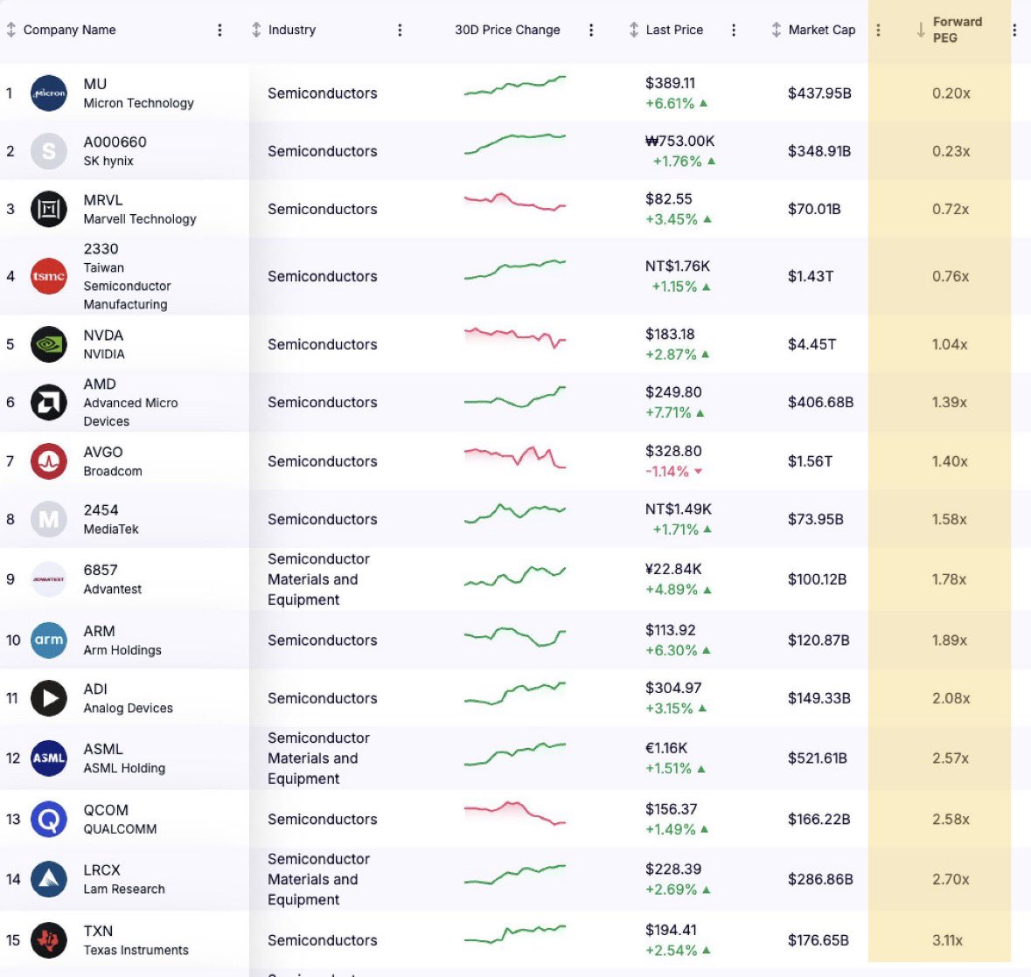Open Industry column options menu
This screenshot has width=1031, height=977.
400,31
